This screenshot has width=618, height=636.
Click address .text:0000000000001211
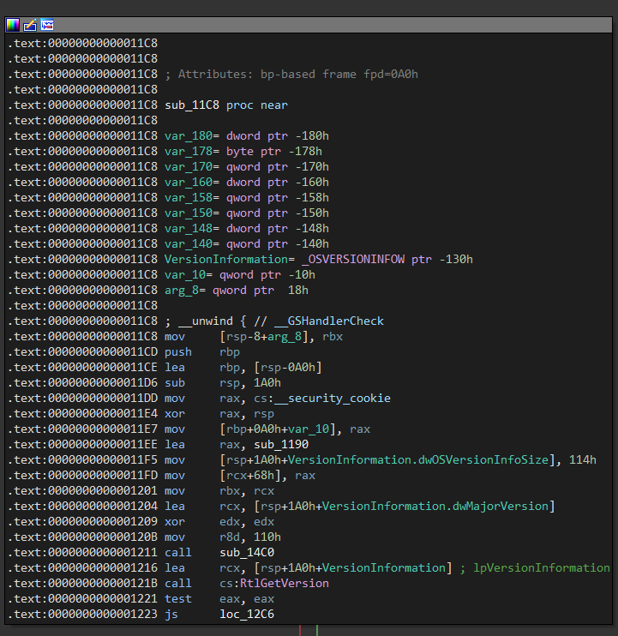click(82, 552)
